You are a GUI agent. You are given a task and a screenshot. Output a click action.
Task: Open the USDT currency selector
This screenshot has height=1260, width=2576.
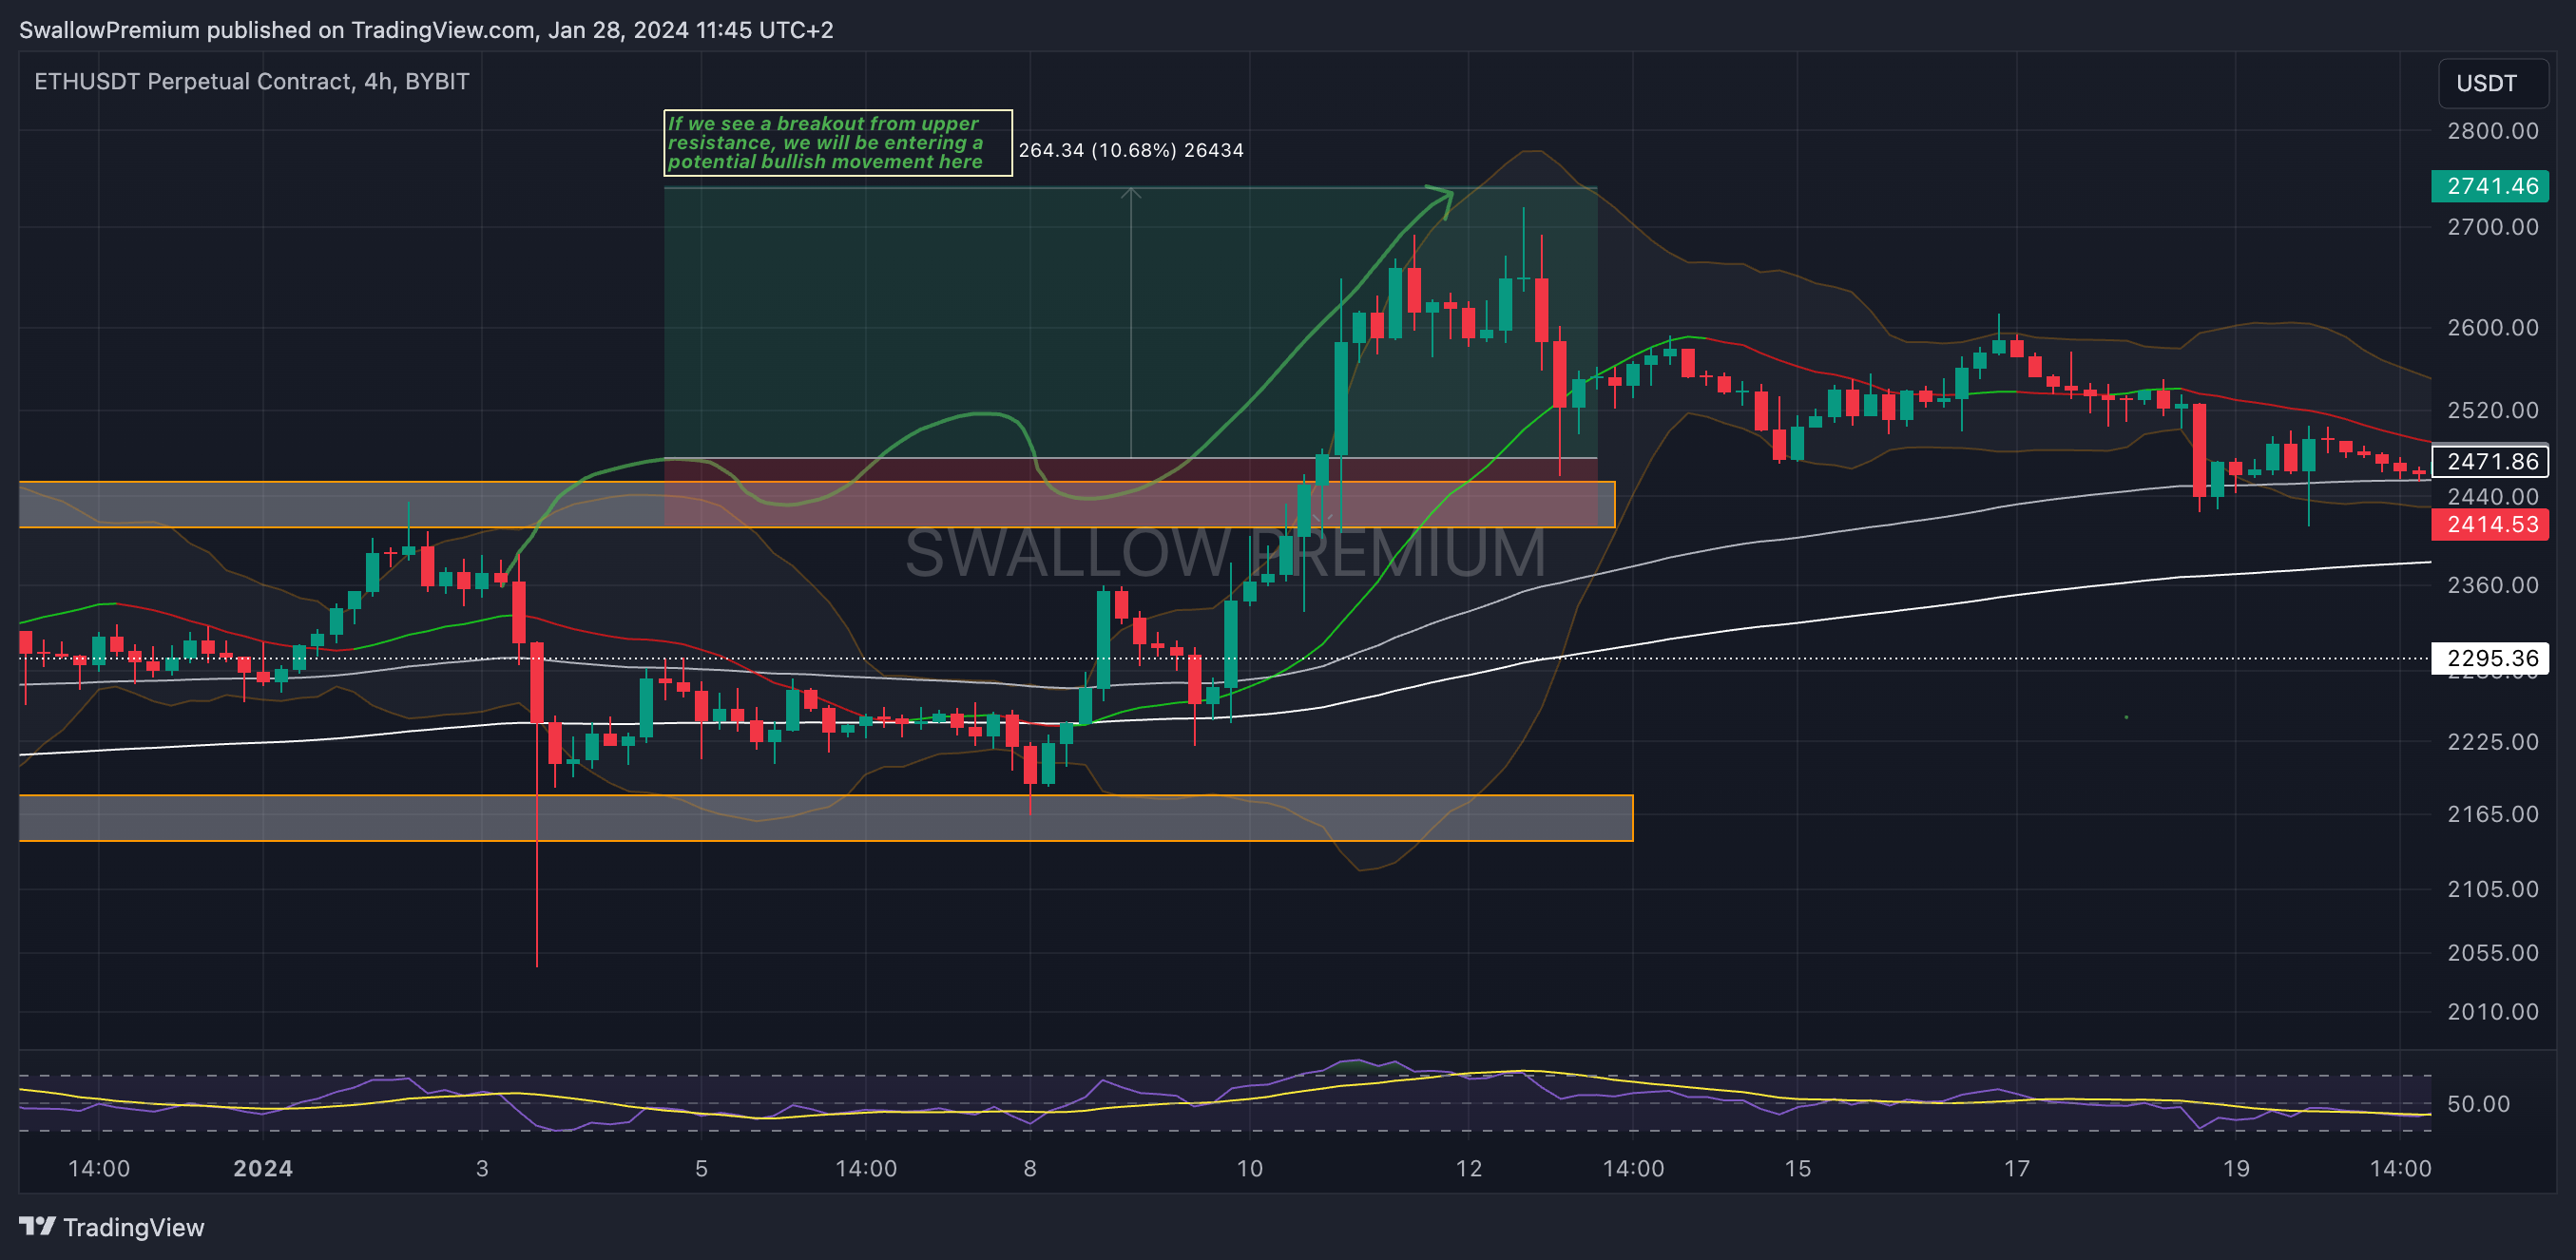coord(2493,83)
